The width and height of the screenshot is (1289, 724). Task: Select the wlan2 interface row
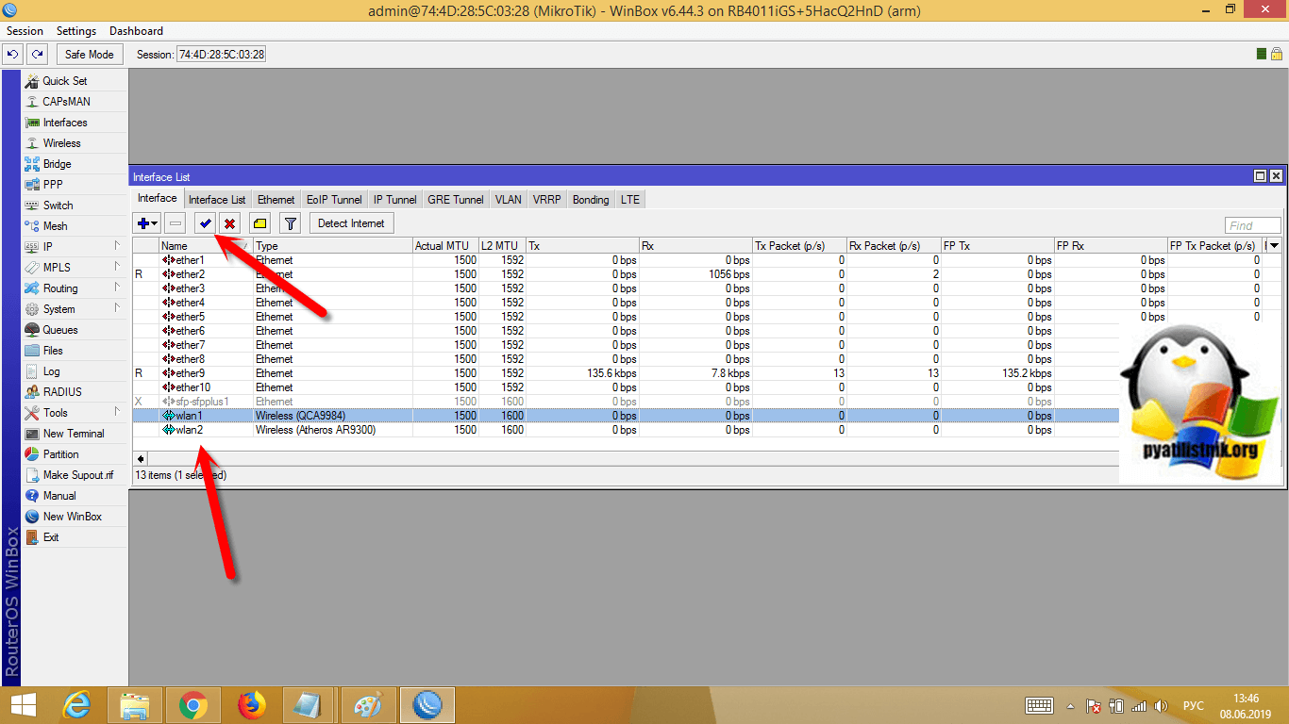point(189,430)
